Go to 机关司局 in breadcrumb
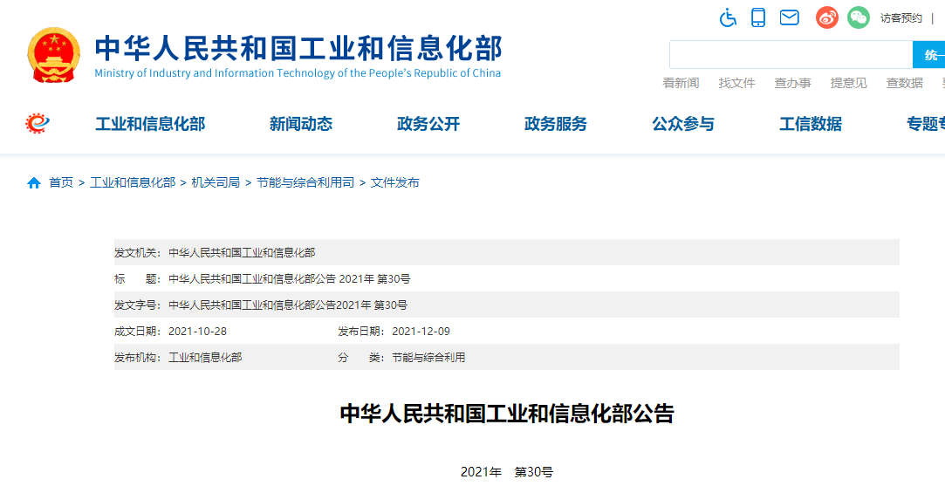Image resolution: width=945 pixels, height=493 pixels. pyautogui.click(x=216, y=183)
